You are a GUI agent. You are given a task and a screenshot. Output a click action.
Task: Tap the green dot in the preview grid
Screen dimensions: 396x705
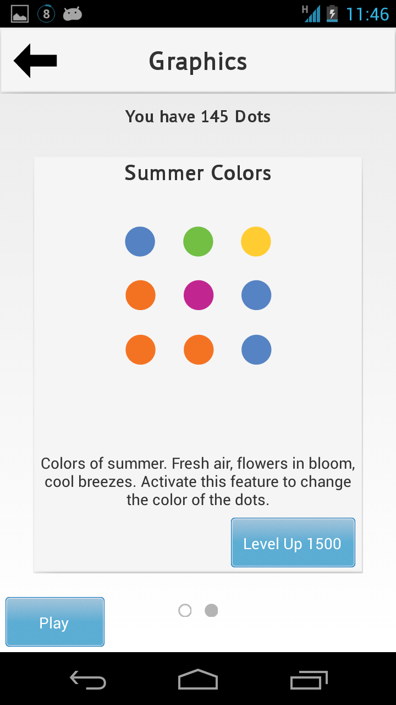(x=198, y=241)
